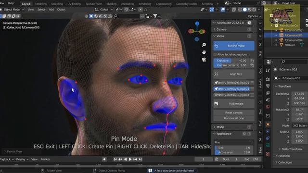Click the search magnifier in header bar
Screen dimensions: 308x173
(x=115, y=16)
